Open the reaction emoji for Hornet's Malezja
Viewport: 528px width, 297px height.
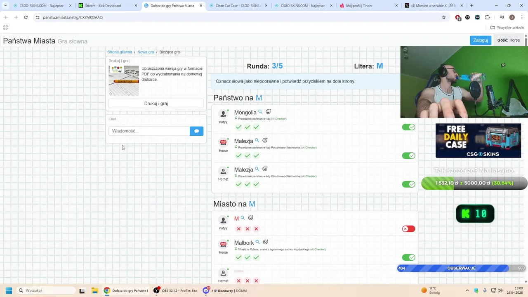(265, 169)
